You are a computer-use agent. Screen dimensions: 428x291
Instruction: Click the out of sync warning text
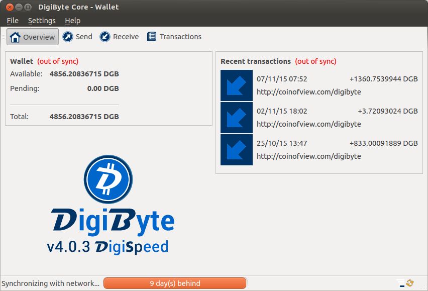pos(59,61)
